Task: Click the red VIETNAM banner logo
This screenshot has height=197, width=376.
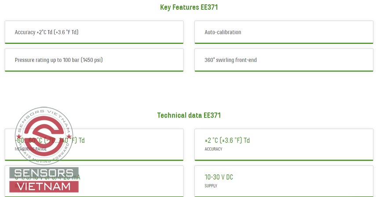Action: (44, 186)
